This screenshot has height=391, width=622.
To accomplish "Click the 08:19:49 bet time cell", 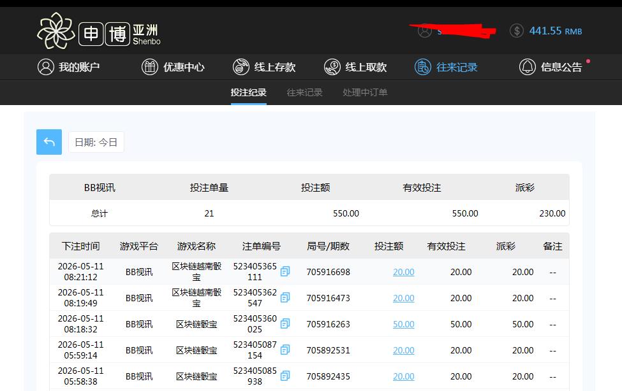I will (x=80, y=298).
